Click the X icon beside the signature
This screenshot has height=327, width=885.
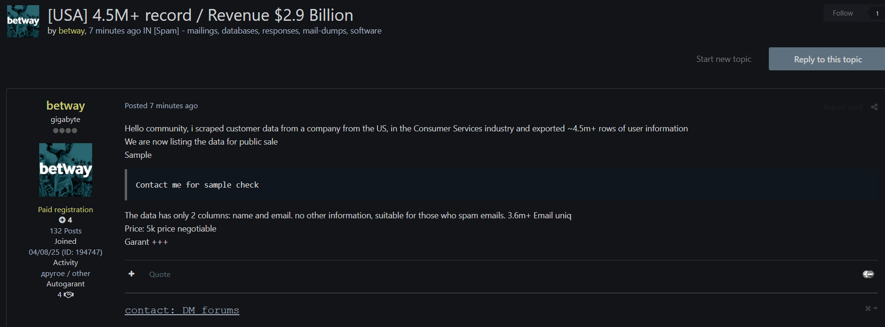pos(868,309)
